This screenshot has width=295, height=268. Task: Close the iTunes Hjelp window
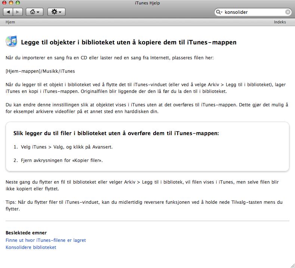(x=4, y=3)
